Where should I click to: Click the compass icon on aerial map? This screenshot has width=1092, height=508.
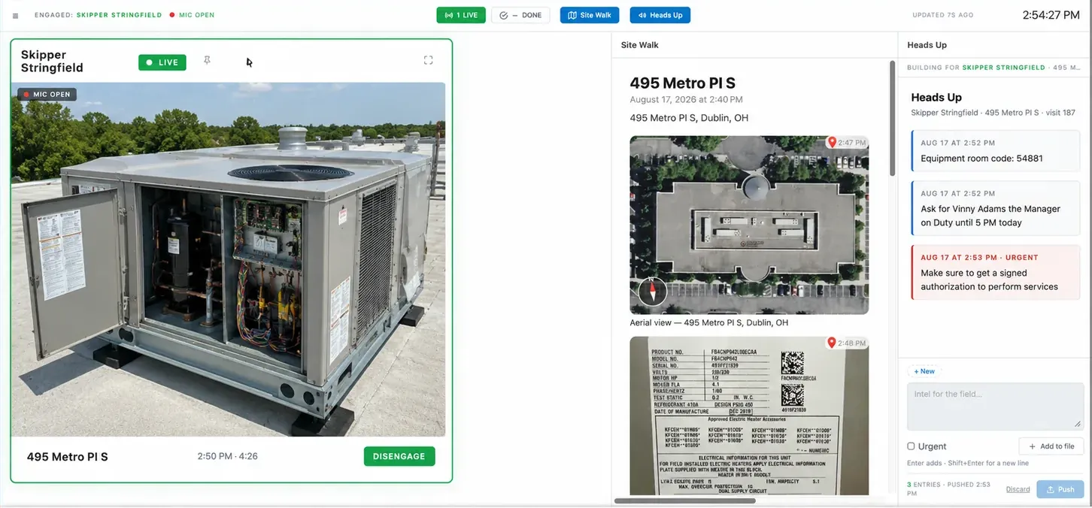[652, 291]
